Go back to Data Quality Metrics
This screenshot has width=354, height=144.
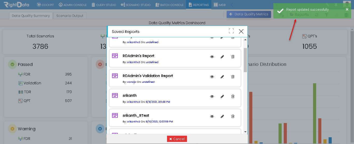249,14
